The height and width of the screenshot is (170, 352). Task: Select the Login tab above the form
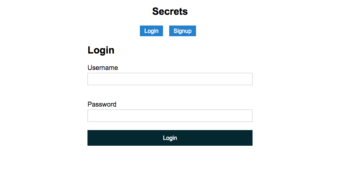pos(151,31)
